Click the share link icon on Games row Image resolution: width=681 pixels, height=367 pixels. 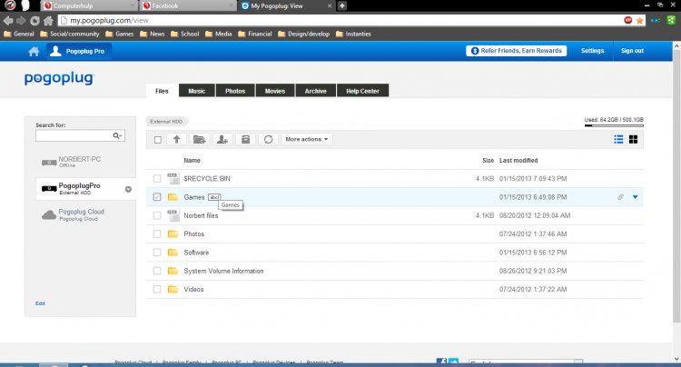click(621, 197)
